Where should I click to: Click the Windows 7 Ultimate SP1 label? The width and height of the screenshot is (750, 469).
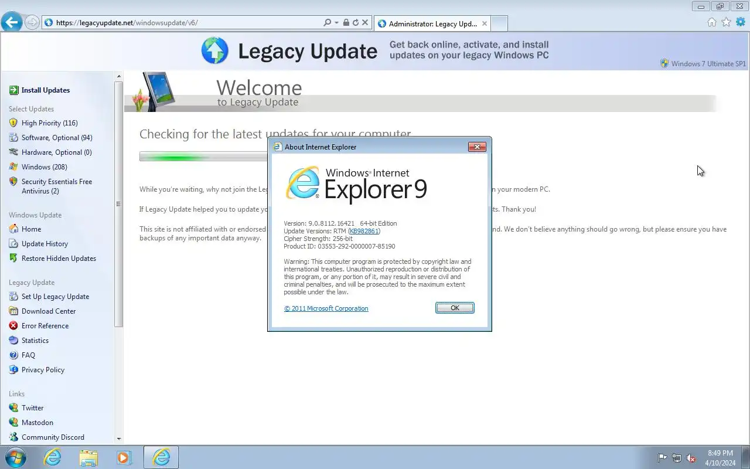[x=708, y=63]
